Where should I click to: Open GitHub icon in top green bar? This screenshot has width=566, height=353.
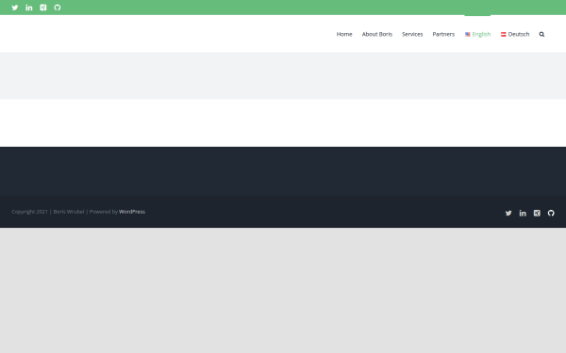[58, 8]
